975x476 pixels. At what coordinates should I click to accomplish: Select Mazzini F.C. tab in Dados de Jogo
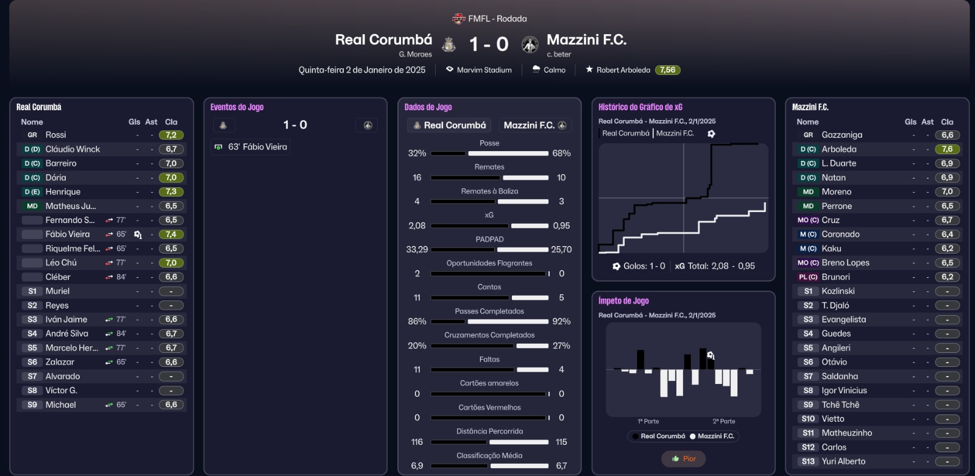(x=534, y=125)
